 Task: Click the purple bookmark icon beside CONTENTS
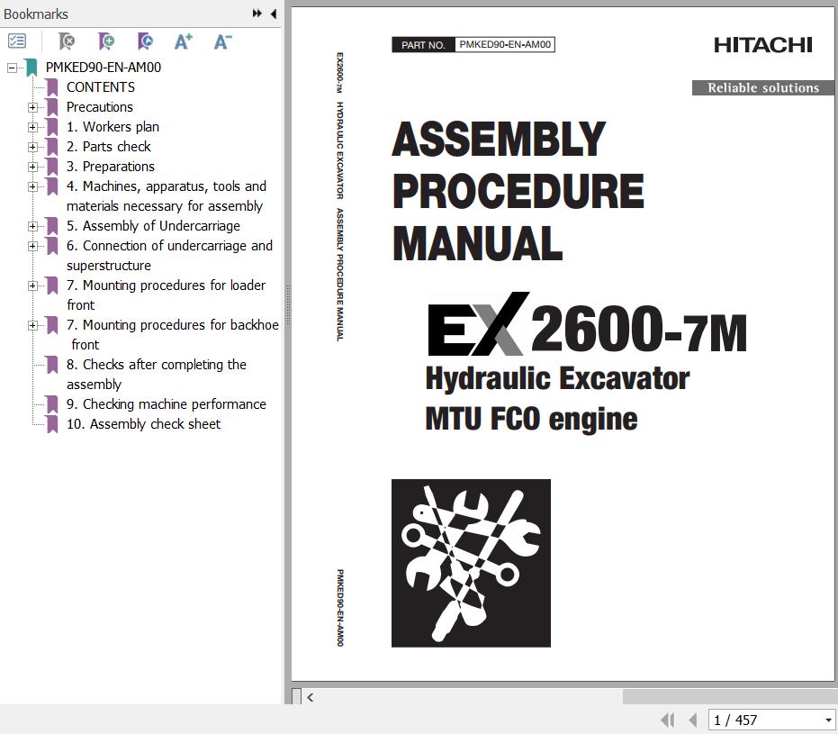click(52, 87)
